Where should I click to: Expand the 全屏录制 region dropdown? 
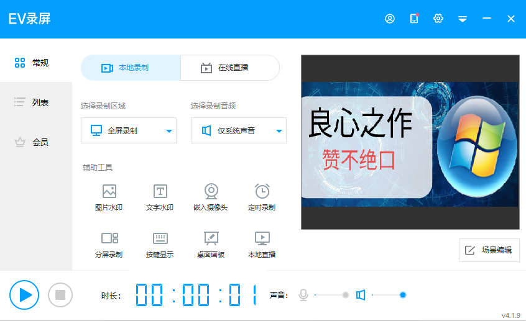point(129,130)
